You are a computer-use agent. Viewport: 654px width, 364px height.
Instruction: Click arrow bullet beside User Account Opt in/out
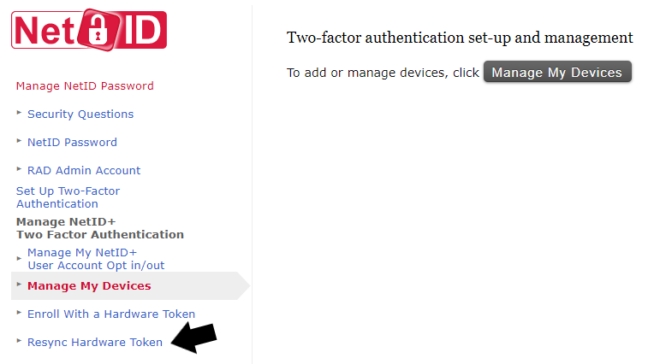click(x=19, y=258)
